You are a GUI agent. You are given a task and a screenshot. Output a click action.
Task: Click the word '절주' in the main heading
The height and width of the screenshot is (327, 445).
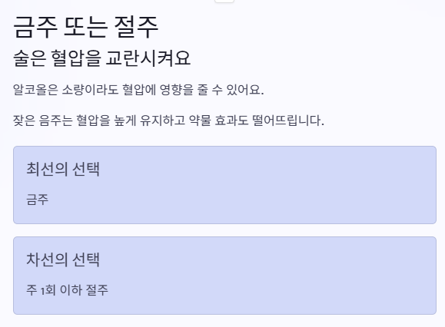(136, 27)
